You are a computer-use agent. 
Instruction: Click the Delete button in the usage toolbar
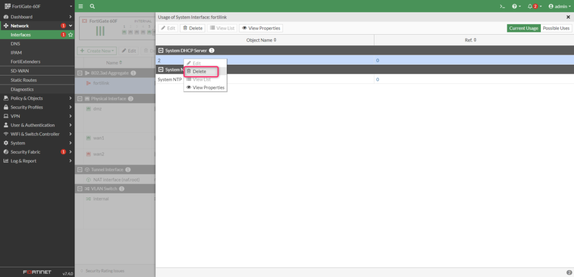pyautogui.click(x=192, y=28)
